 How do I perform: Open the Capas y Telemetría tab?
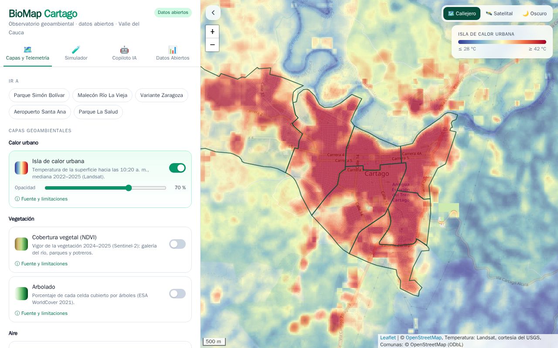tap(27, 54)
